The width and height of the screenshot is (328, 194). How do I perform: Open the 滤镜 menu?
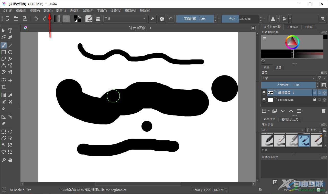88,11
